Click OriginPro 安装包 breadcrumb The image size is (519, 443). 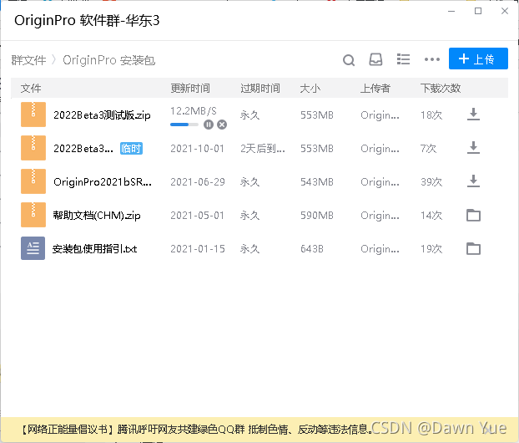[x=109, y=60]
